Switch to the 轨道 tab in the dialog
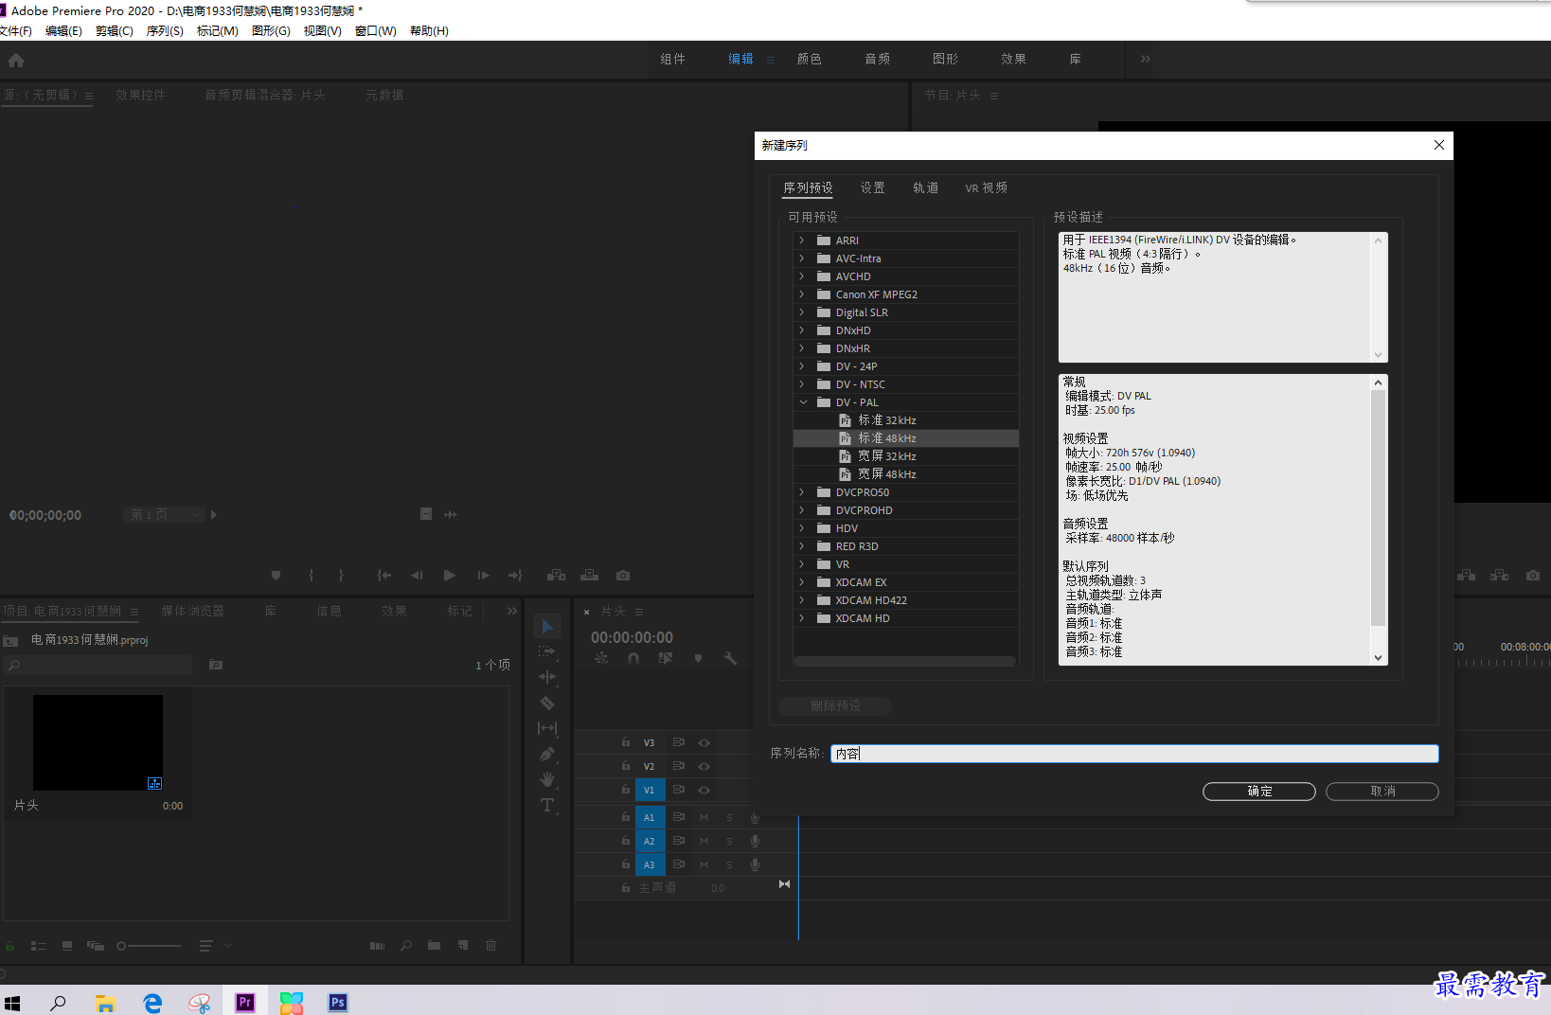1551x1015 pixels. point(925,187)
